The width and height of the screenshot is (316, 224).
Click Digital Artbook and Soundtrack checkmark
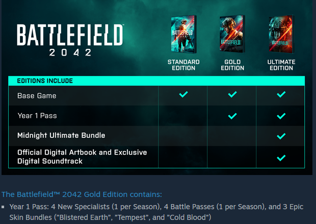(x=281, y=158)
